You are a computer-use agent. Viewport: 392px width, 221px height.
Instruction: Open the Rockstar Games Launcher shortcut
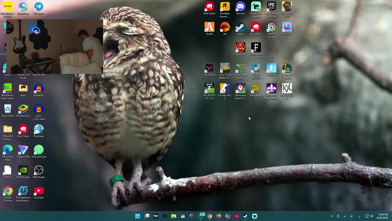tap(225, 10)
